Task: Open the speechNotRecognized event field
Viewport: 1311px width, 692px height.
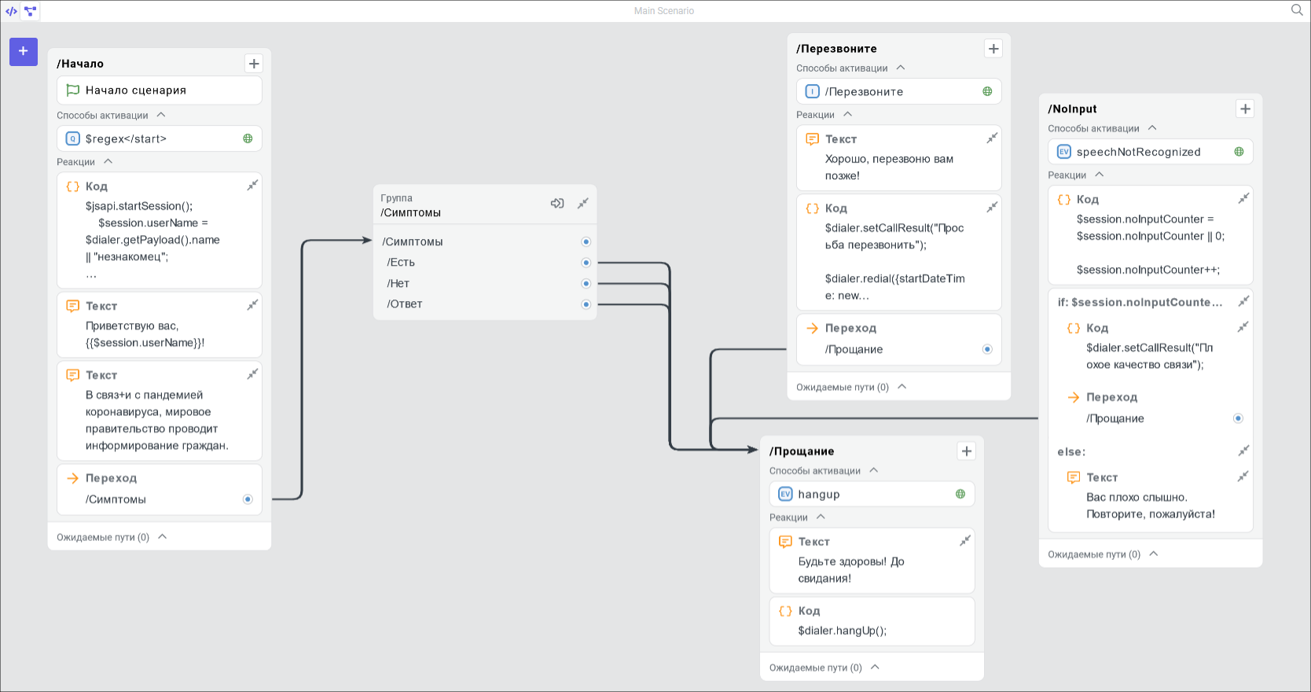Action: point(1151,152)
